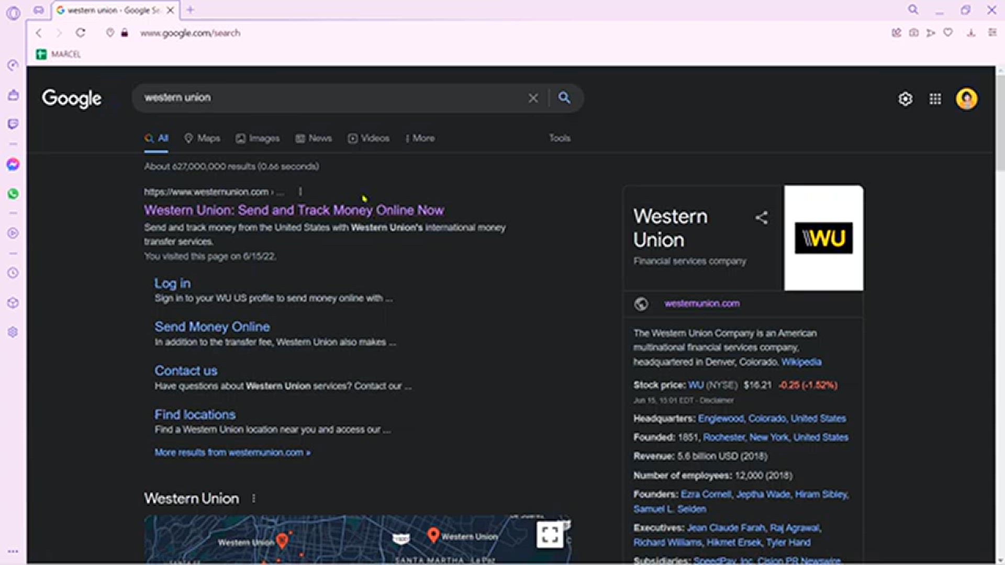Open downloads icon in toolbar
The height and width of the screenshot is (565, 1005).
click(971, 33)
